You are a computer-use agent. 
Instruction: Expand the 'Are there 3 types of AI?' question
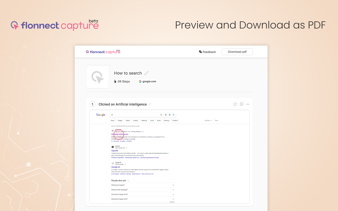(x=143, y=194)
